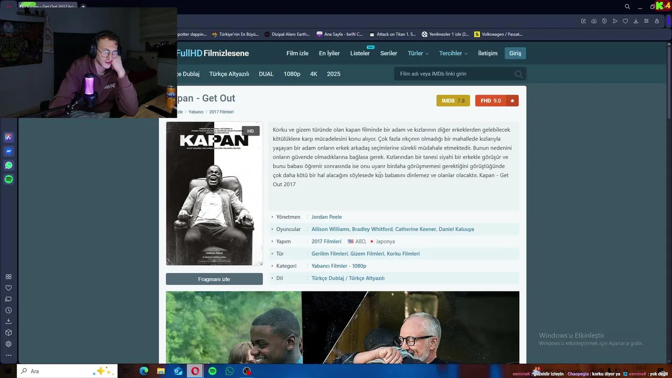
Task: Open 2017 Filmleri link in Yapım row
Action: [x=326, y=241]
